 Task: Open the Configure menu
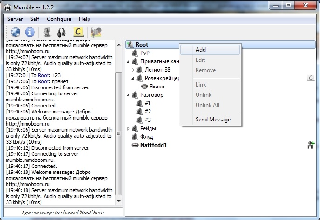59,19
